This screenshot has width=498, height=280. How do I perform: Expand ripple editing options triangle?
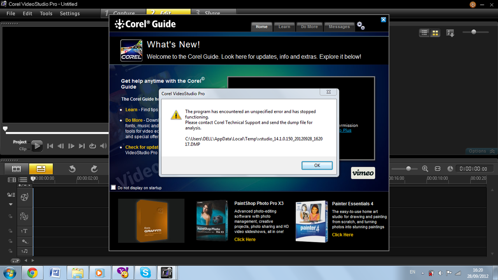pos(11,204)
